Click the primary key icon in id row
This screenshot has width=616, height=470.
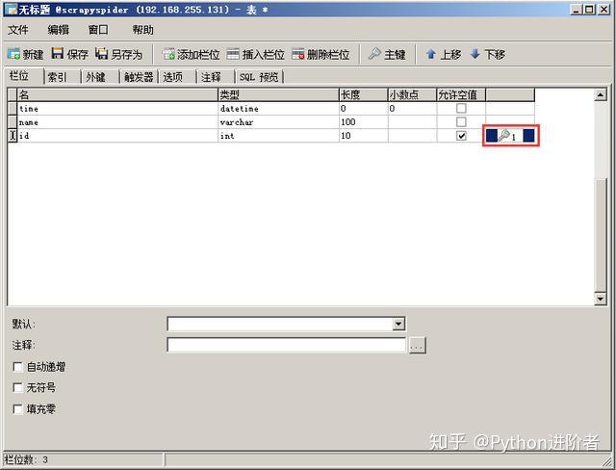504,136
